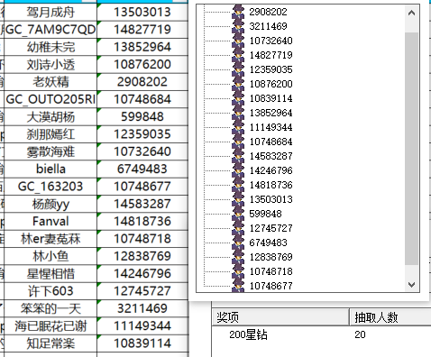Click the user icon beside 10748677
Viewport: 431px width, 357px height.
(238, 286)
